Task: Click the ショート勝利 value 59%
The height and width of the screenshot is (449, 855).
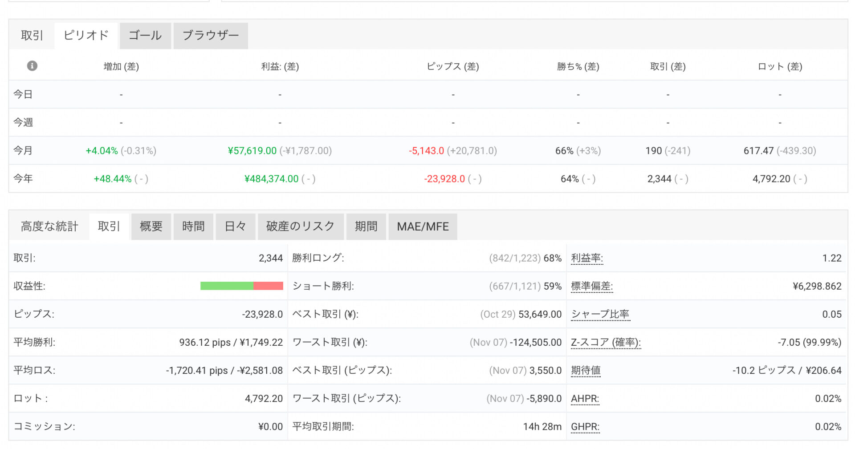Action: click(x=552, y=286)
